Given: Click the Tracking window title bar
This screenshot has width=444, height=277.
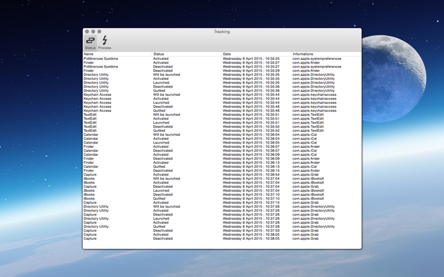Looking at the screenshot, I should tap(221, 32).
